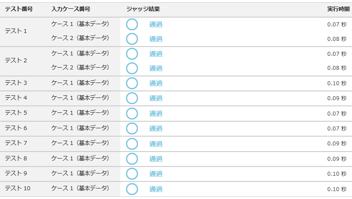
Task: Click pass circle icon for Test 2 Case 1
Action: (132, 54)
